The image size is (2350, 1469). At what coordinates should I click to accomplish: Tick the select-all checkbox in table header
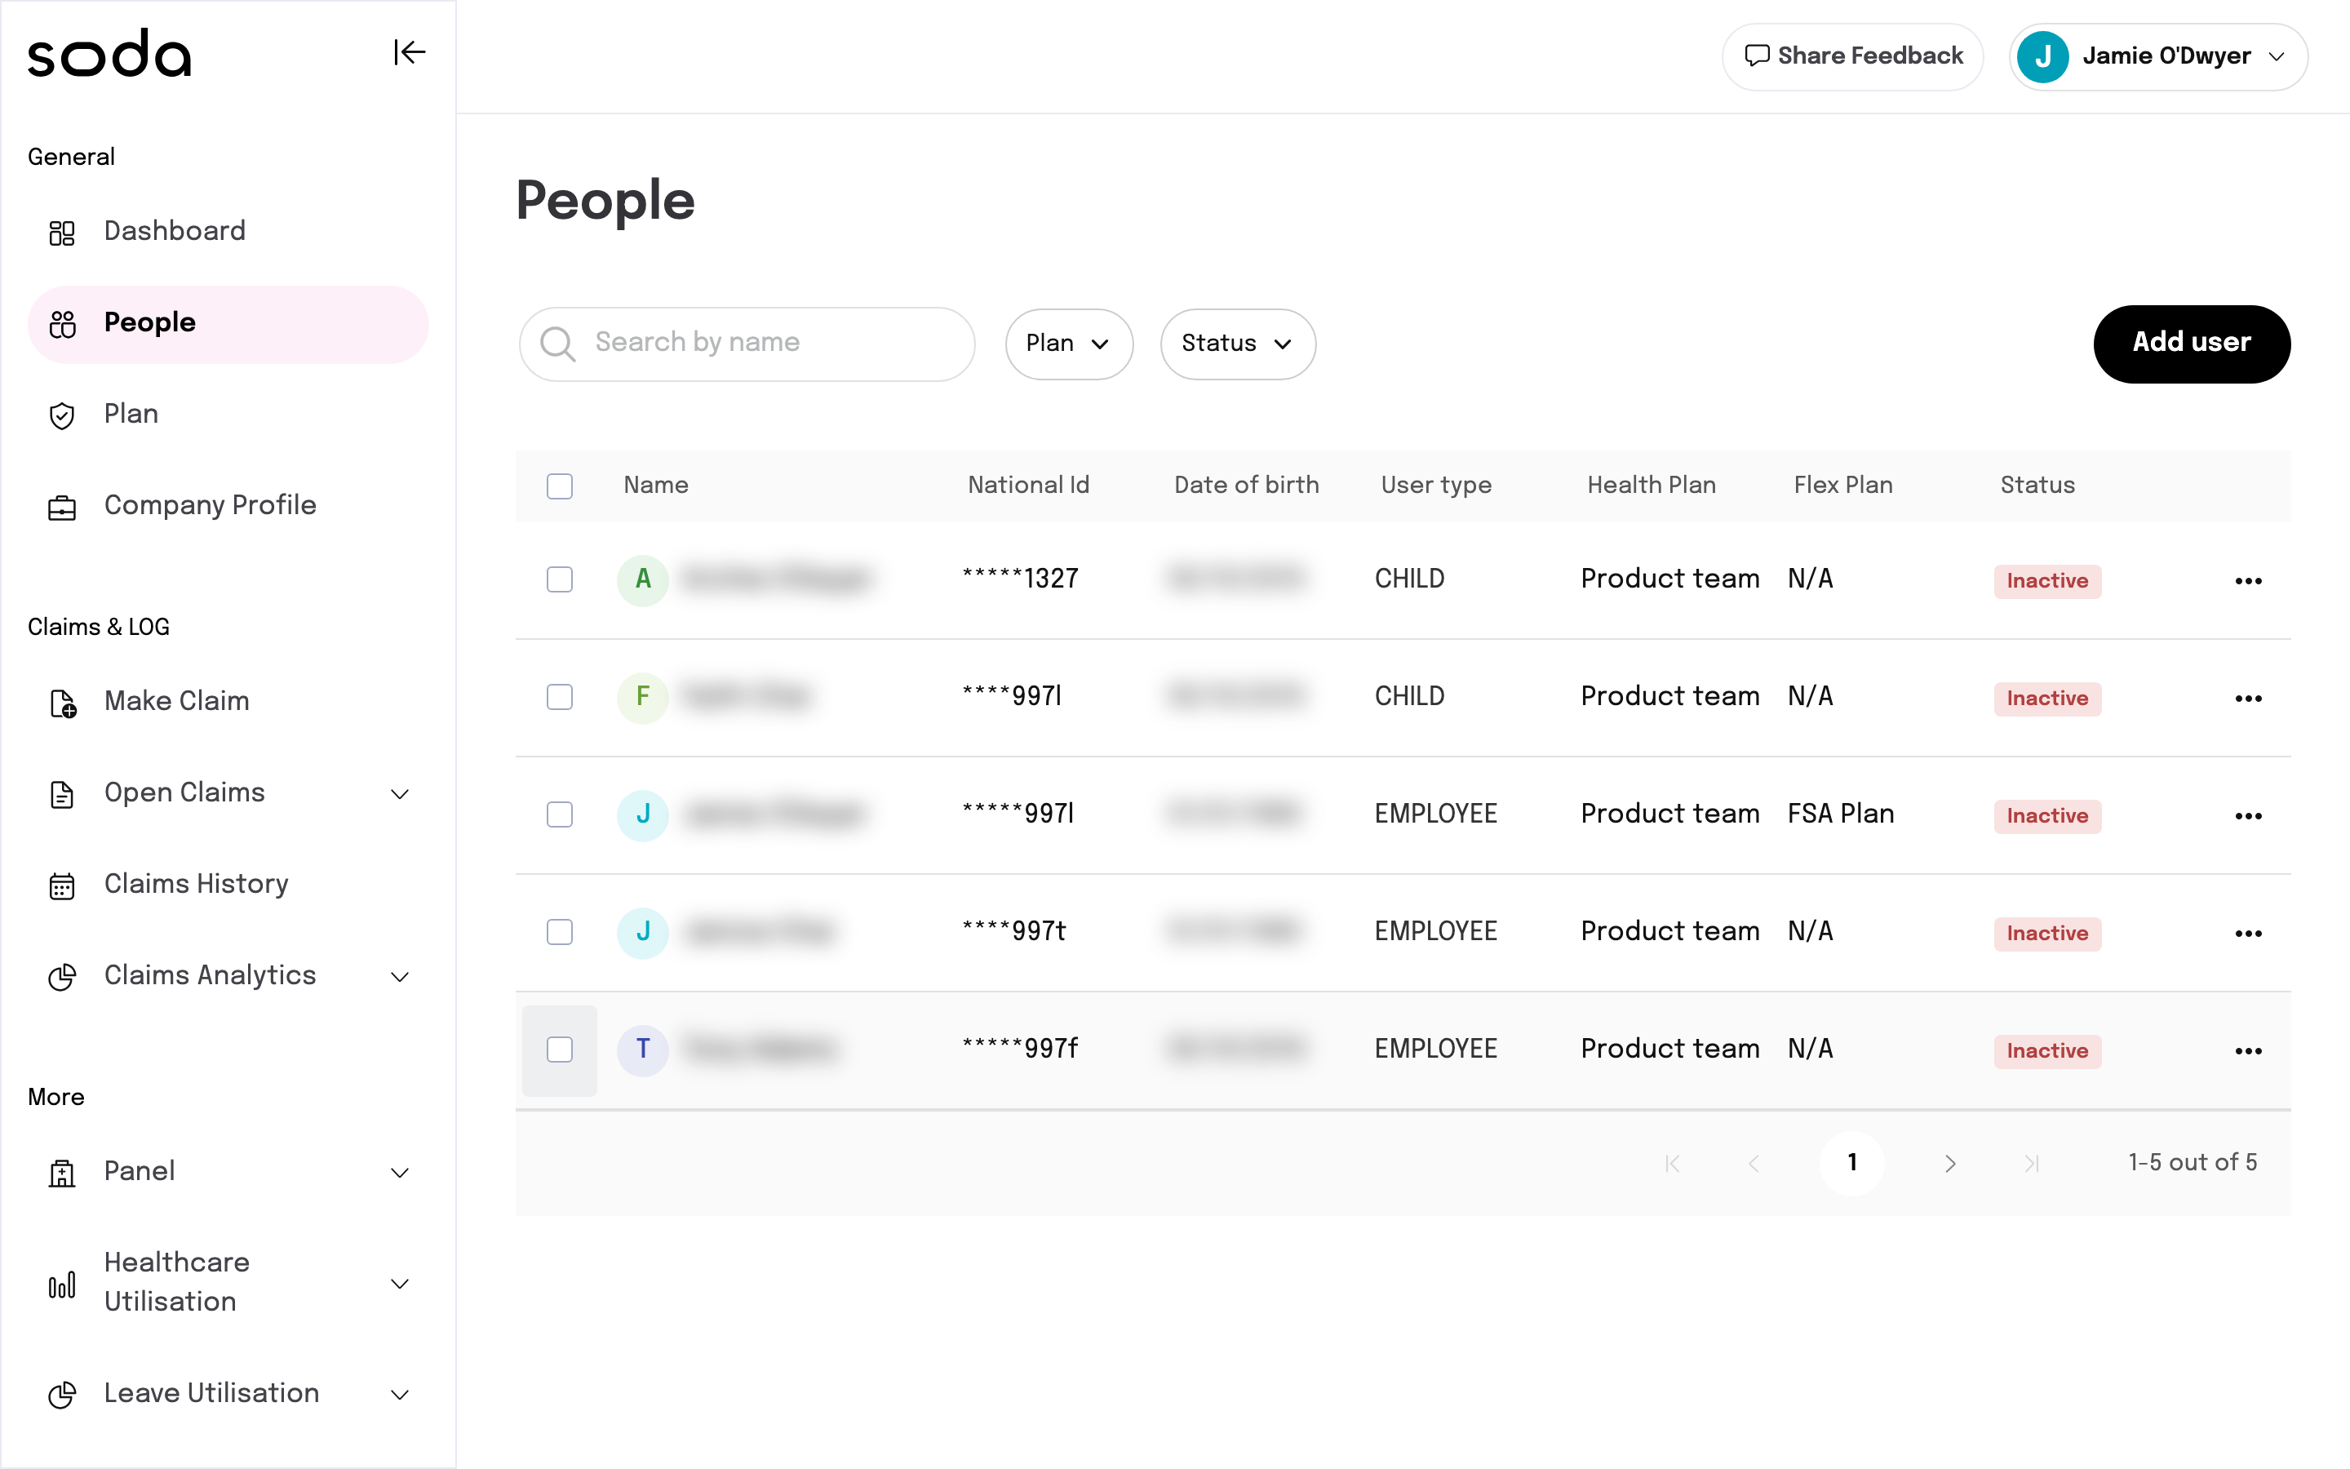(559, 486)
